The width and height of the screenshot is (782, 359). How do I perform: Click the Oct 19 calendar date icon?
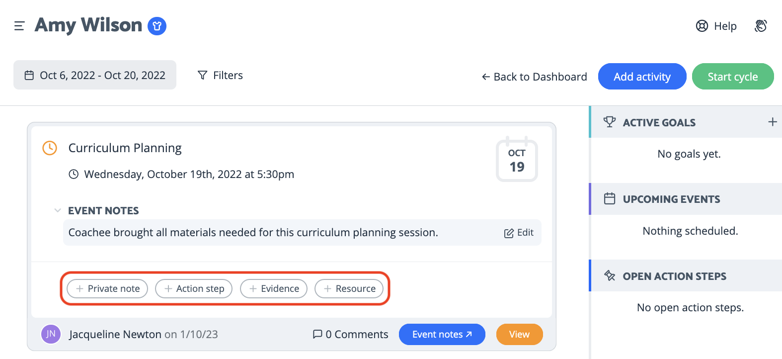pos(517,159)
